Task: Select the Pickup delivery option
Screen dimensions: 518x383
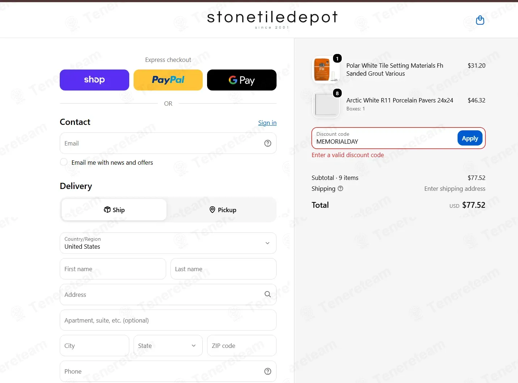Action: (223, 210)
